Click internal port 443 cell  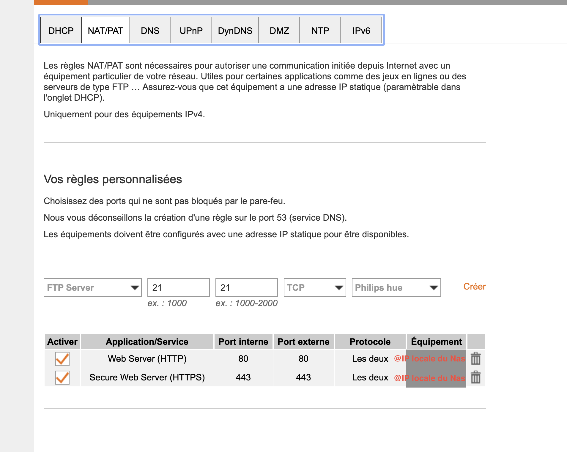point(243,377)
